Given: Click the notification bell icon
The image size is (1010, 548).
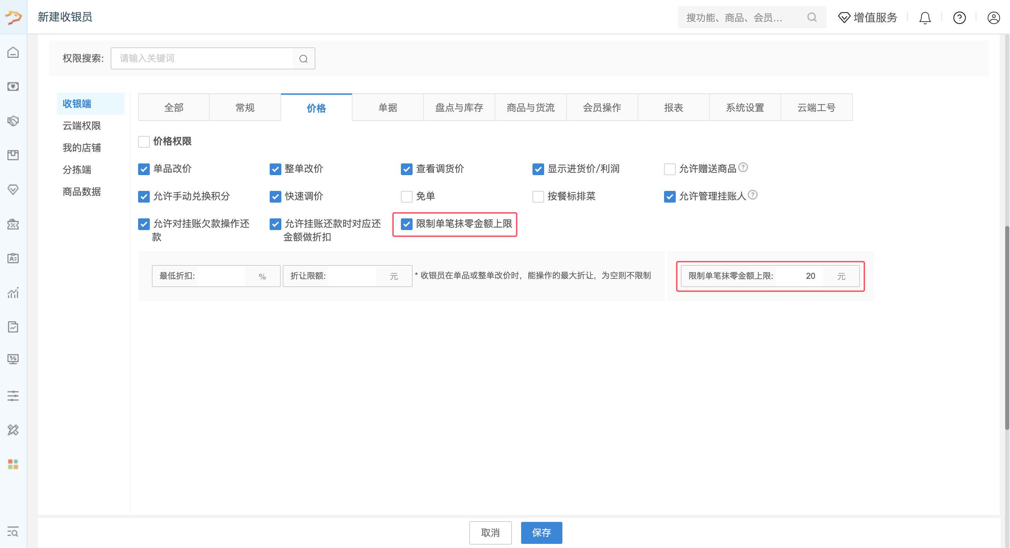Looking at the screenshot, I should point(925,18).
